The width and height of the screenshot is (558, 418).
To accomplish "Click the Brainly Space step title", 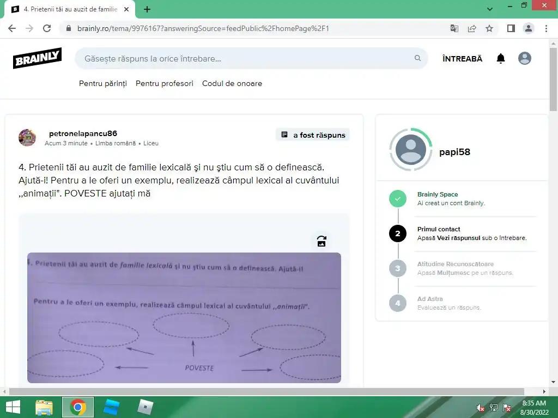I will (x=438, y=194).
